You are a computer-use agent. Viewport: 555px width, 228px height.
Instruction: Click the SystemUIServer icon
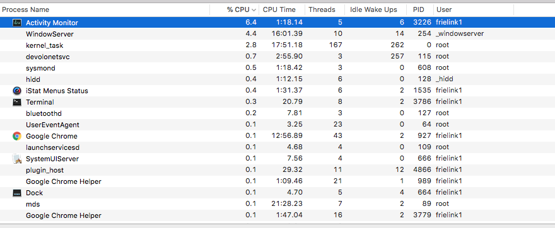pos(16,159)
